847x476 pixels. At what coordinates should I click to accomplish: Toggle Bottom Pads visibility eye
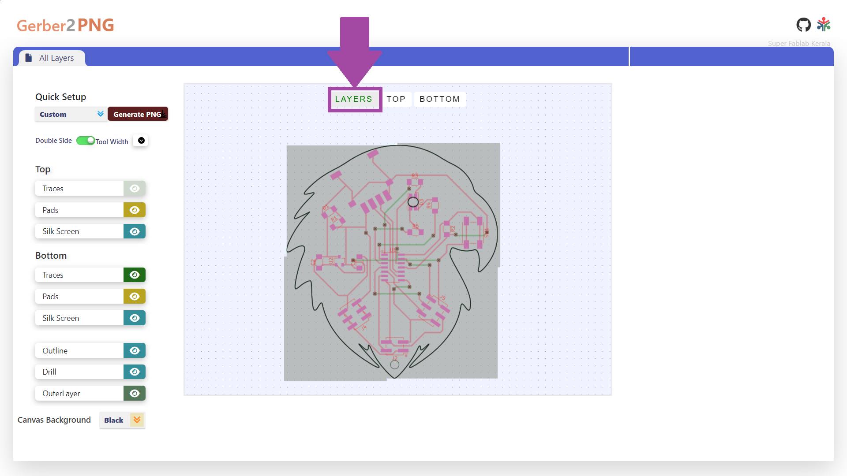135,297
